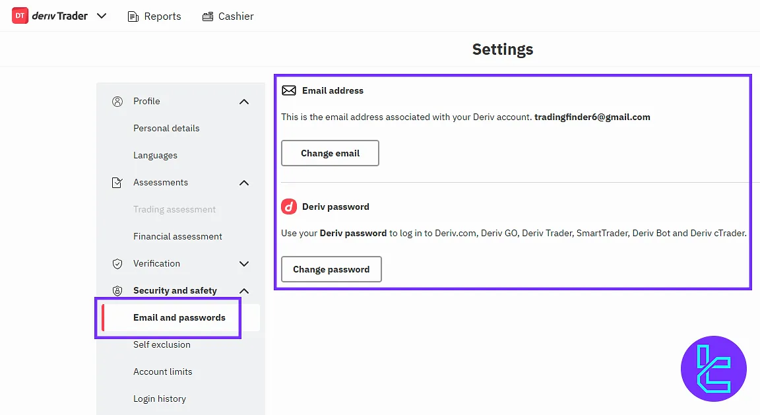Open the Login history page
This screenshot has height=415, width=760.
click(x=160, y=399)
